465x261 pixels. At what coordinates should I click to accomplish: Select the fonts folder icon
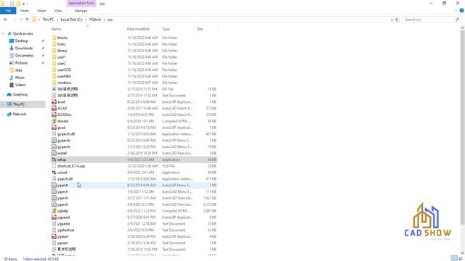coord(54,44)
